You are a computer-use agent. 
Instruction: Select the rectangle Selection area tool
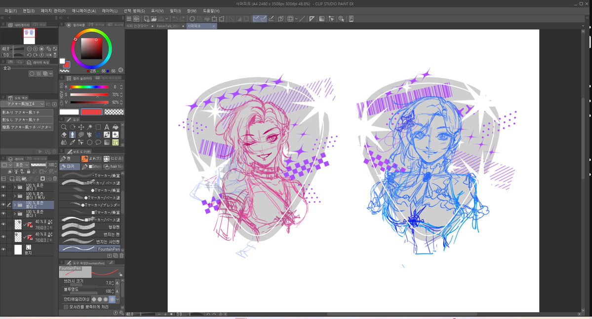98,127
